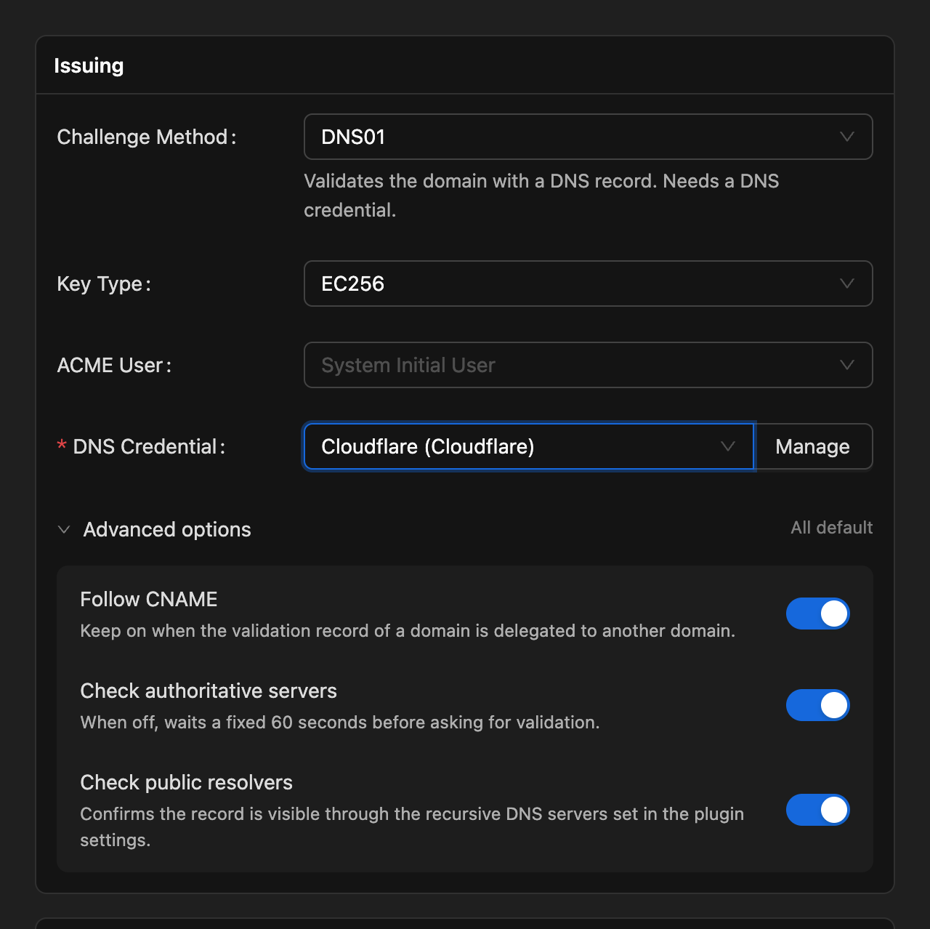The height and width of the screenshot is (929, 930).
Task: Click the 'Confirms the record is visible' description
Action: coord(412,827)
